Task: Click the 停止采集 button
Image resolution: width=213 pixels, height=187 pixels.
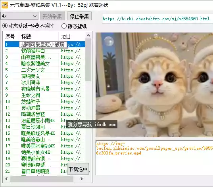Action: (79, 16)
